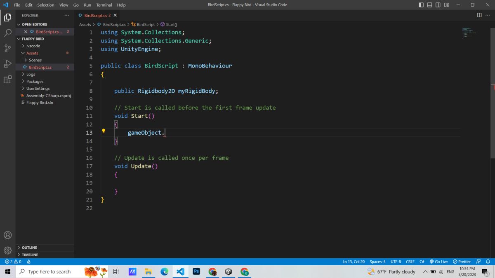495x278 pixels.
Task: Open the Run and Debug view
Action: click(x=7, y=64)
